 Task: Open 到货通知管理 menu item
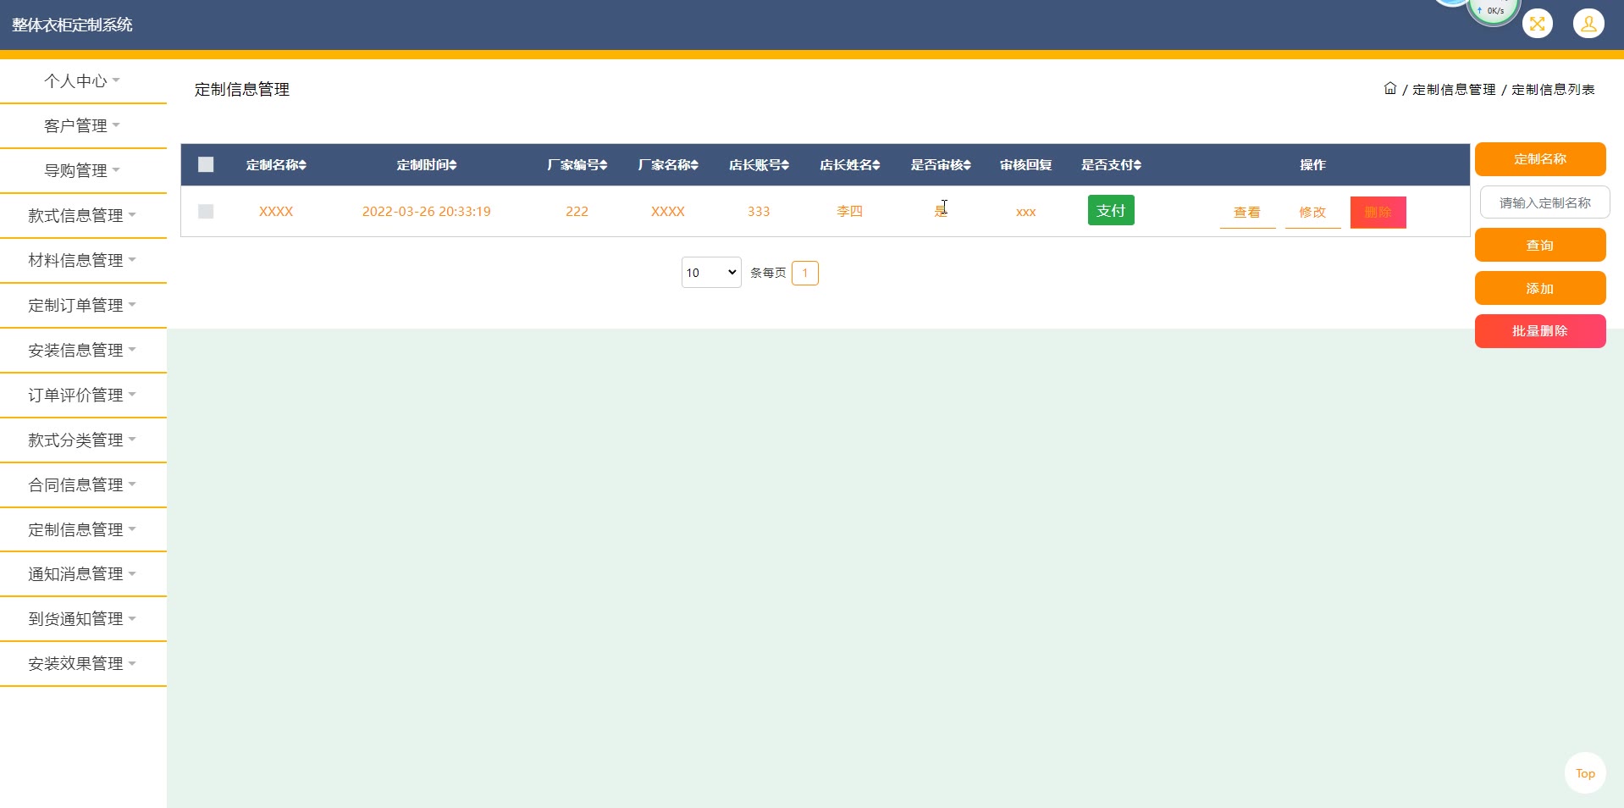[x=83, y=619]
